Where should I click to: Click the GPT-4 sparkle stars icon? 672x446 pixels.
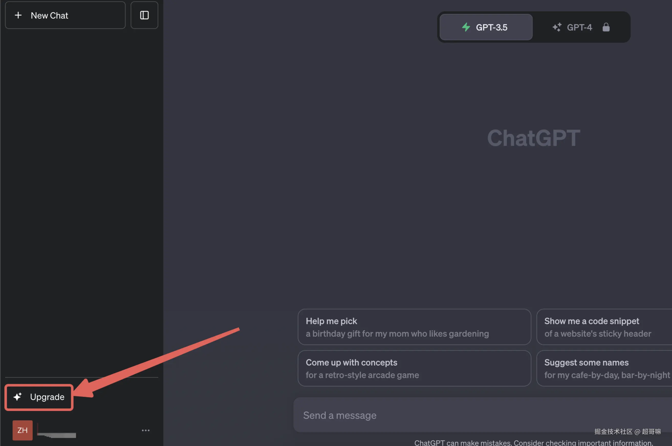(x=557, y=27)
